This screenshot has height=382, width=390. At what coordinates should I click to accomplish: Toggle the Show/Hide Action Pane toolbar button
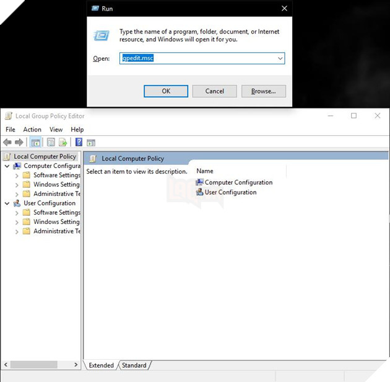tap(91, 142)
